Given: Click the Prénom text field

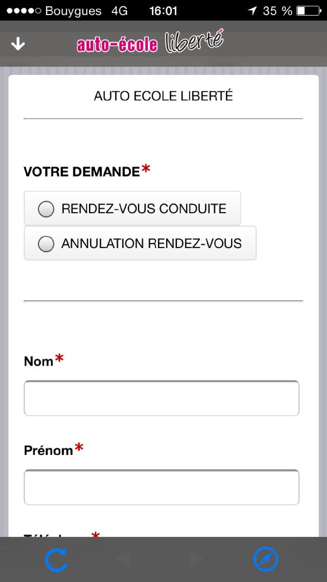Looking at the screenshot, I should point(162,487).
